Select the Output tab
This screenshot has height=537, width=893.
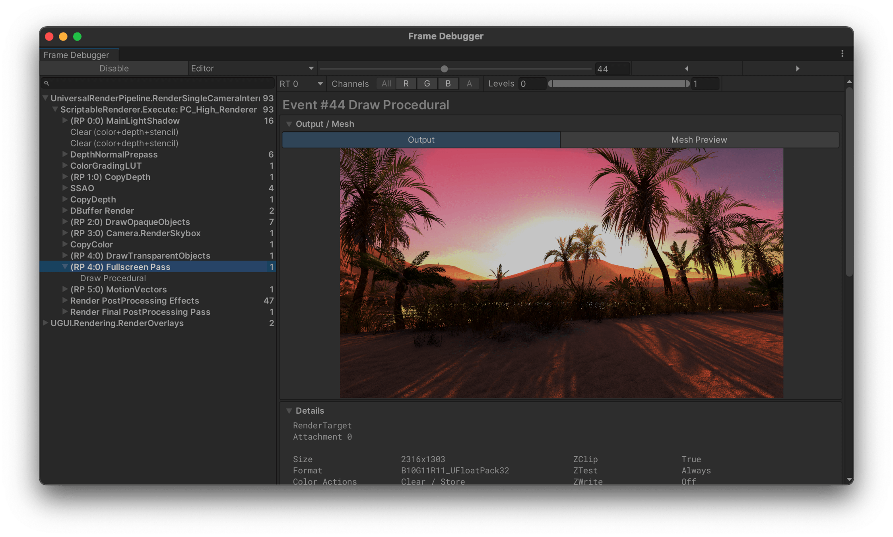[421, 140]
